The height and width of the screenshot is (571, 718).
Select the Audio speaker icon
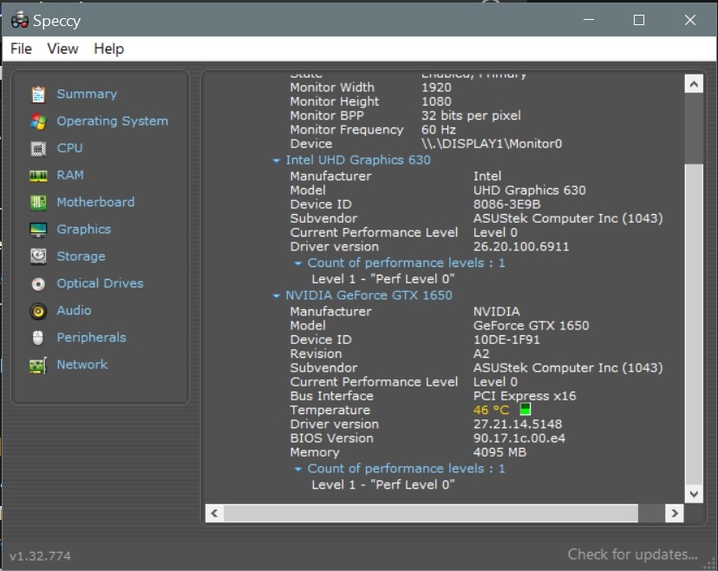pos(38,311)
